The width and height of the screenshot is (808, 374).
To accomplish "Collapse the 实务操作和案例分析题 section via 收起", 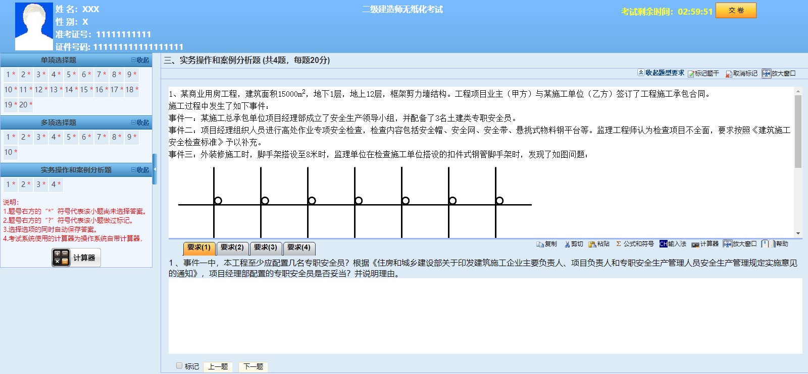I will (x=140, y=170).
